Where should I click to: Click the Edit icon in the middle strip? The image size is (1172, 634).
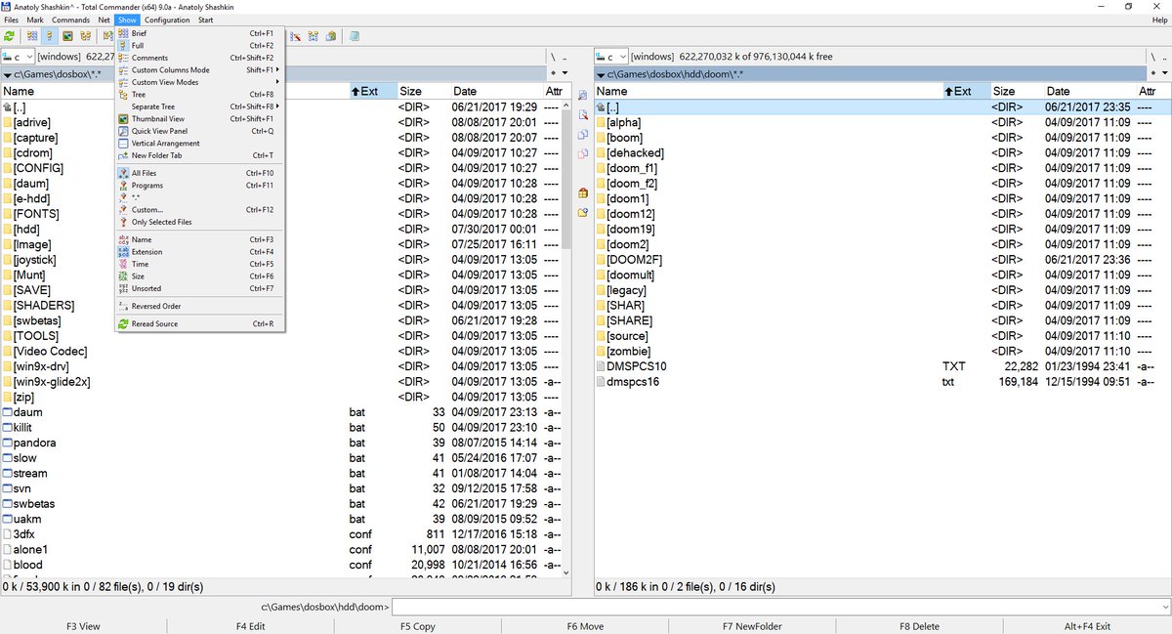click(x=583, y=115)
